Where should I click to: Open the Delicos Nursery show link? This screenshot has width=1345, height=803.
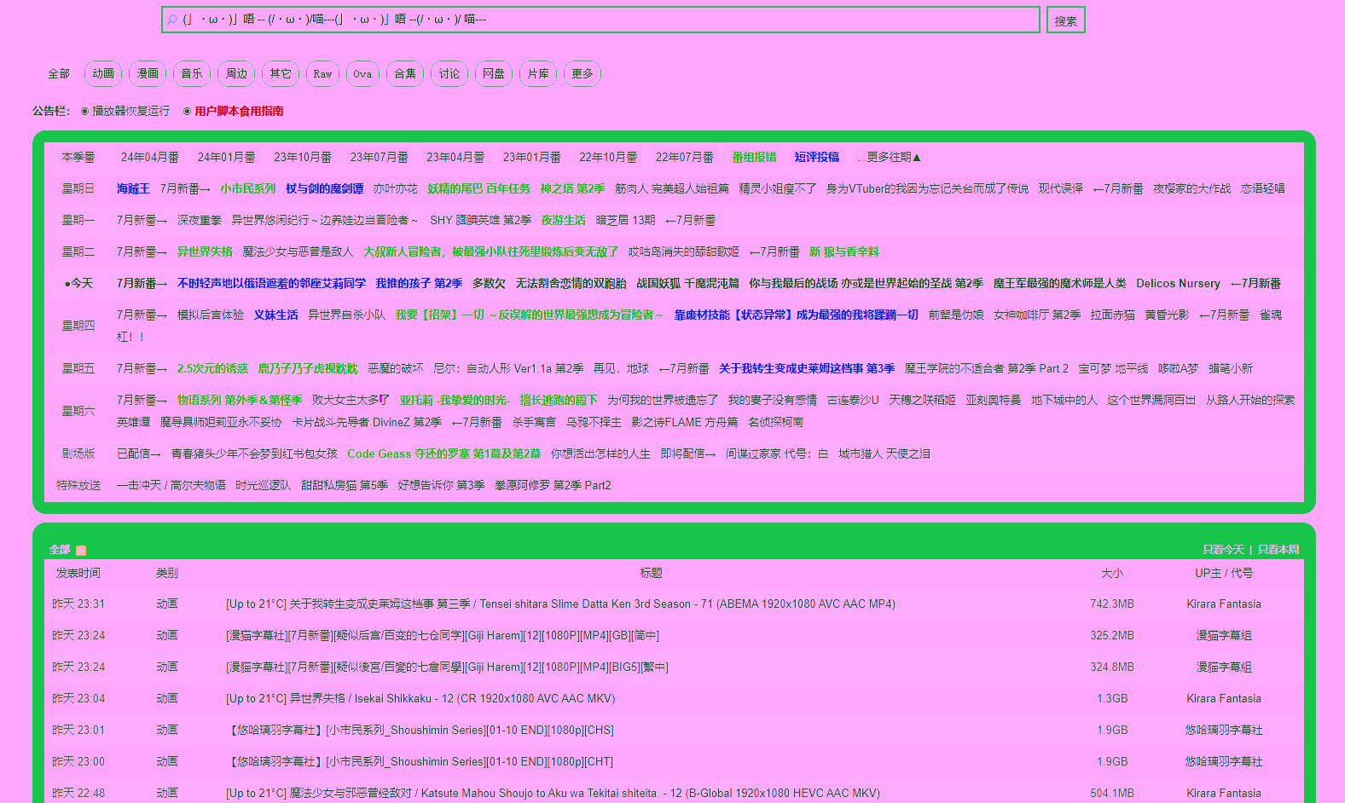coord(1178,284)
